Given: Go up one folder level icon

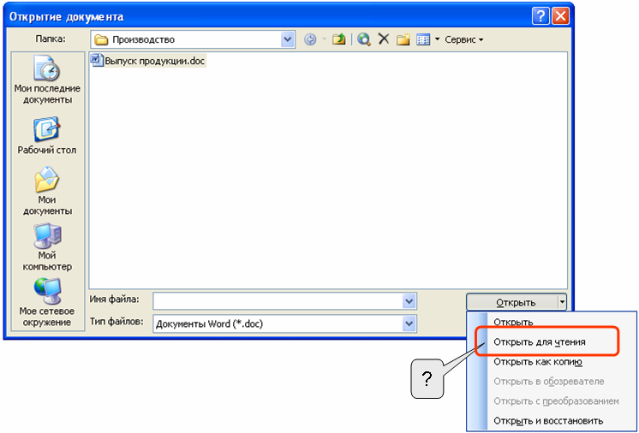Looking at the screenshot, I should 338,39.
